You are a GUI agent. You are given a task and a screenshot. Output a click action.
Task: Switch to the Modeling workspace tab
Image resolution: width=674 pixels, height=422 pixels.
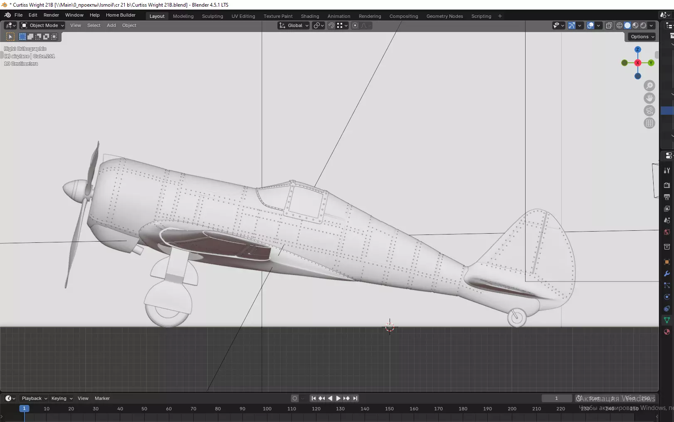pos(183,16)
